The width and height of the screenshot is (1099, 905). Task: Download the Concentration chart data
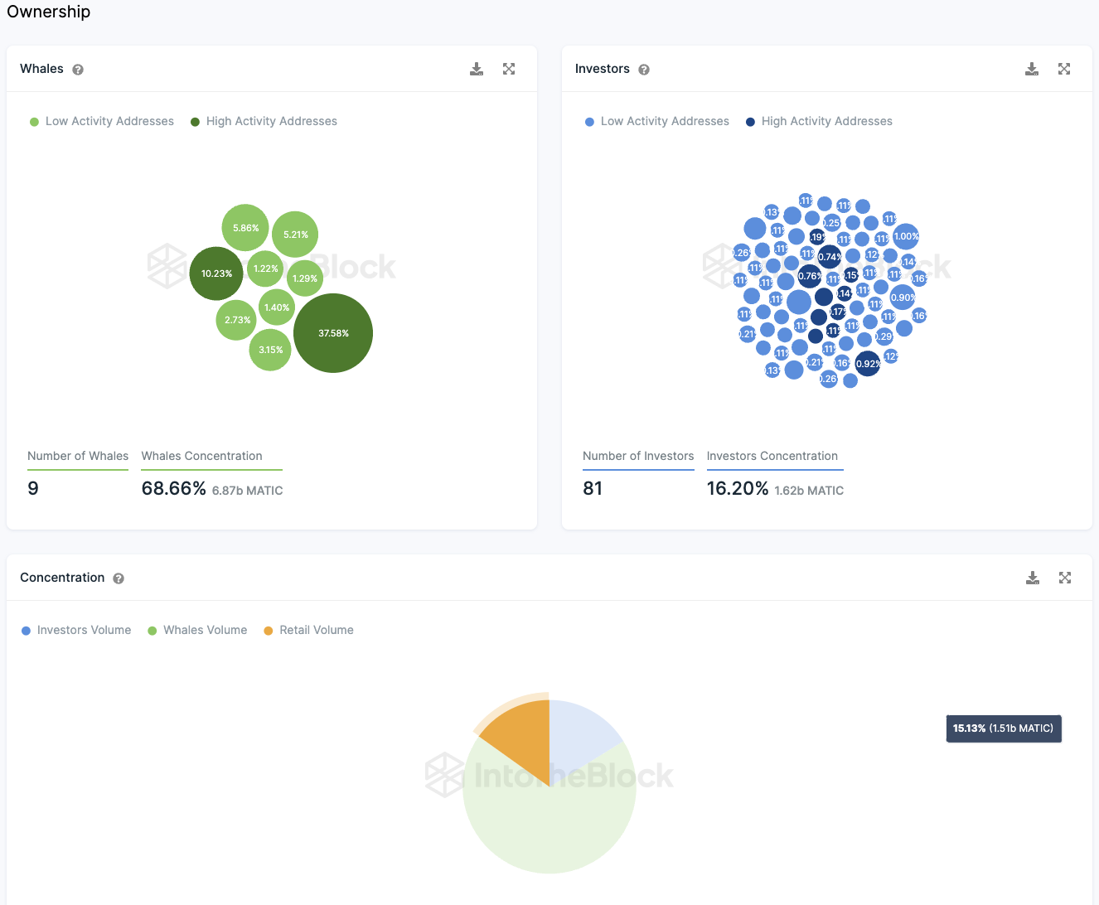pyautogui.click(x=1033, y=578)
